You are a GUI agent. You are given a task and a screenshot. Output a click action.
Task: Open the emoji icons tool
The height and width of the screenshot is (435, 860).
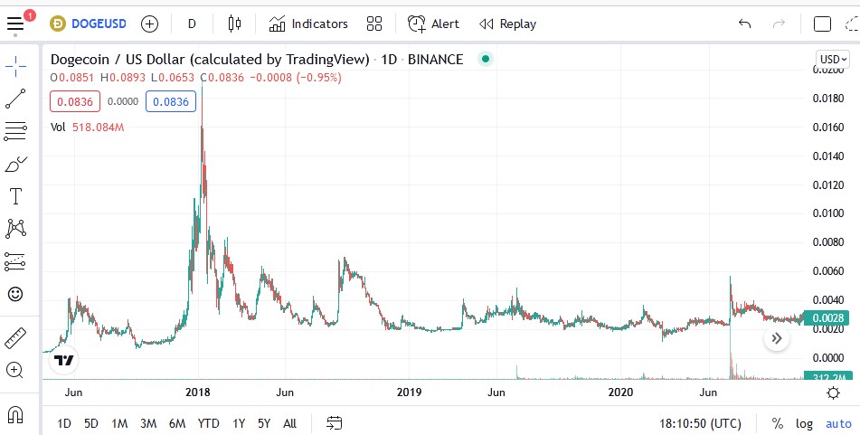pyautogui.click(x=15, y=294)
